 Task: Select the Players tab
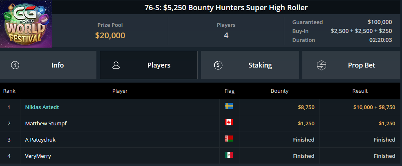(x=149, y=65)
